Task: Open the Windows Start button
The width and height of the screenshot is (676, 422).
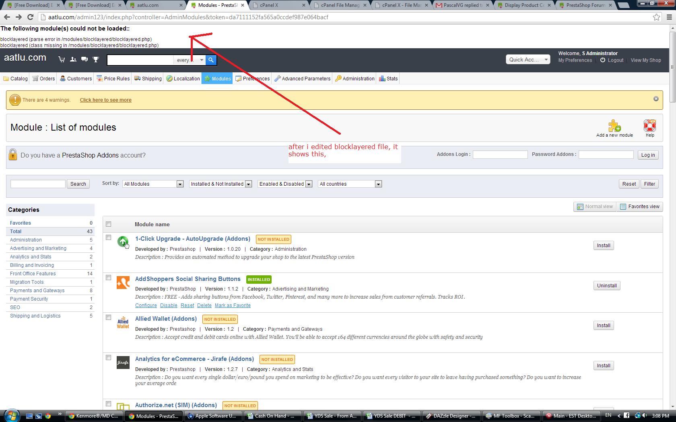Action: coord(11,416)
